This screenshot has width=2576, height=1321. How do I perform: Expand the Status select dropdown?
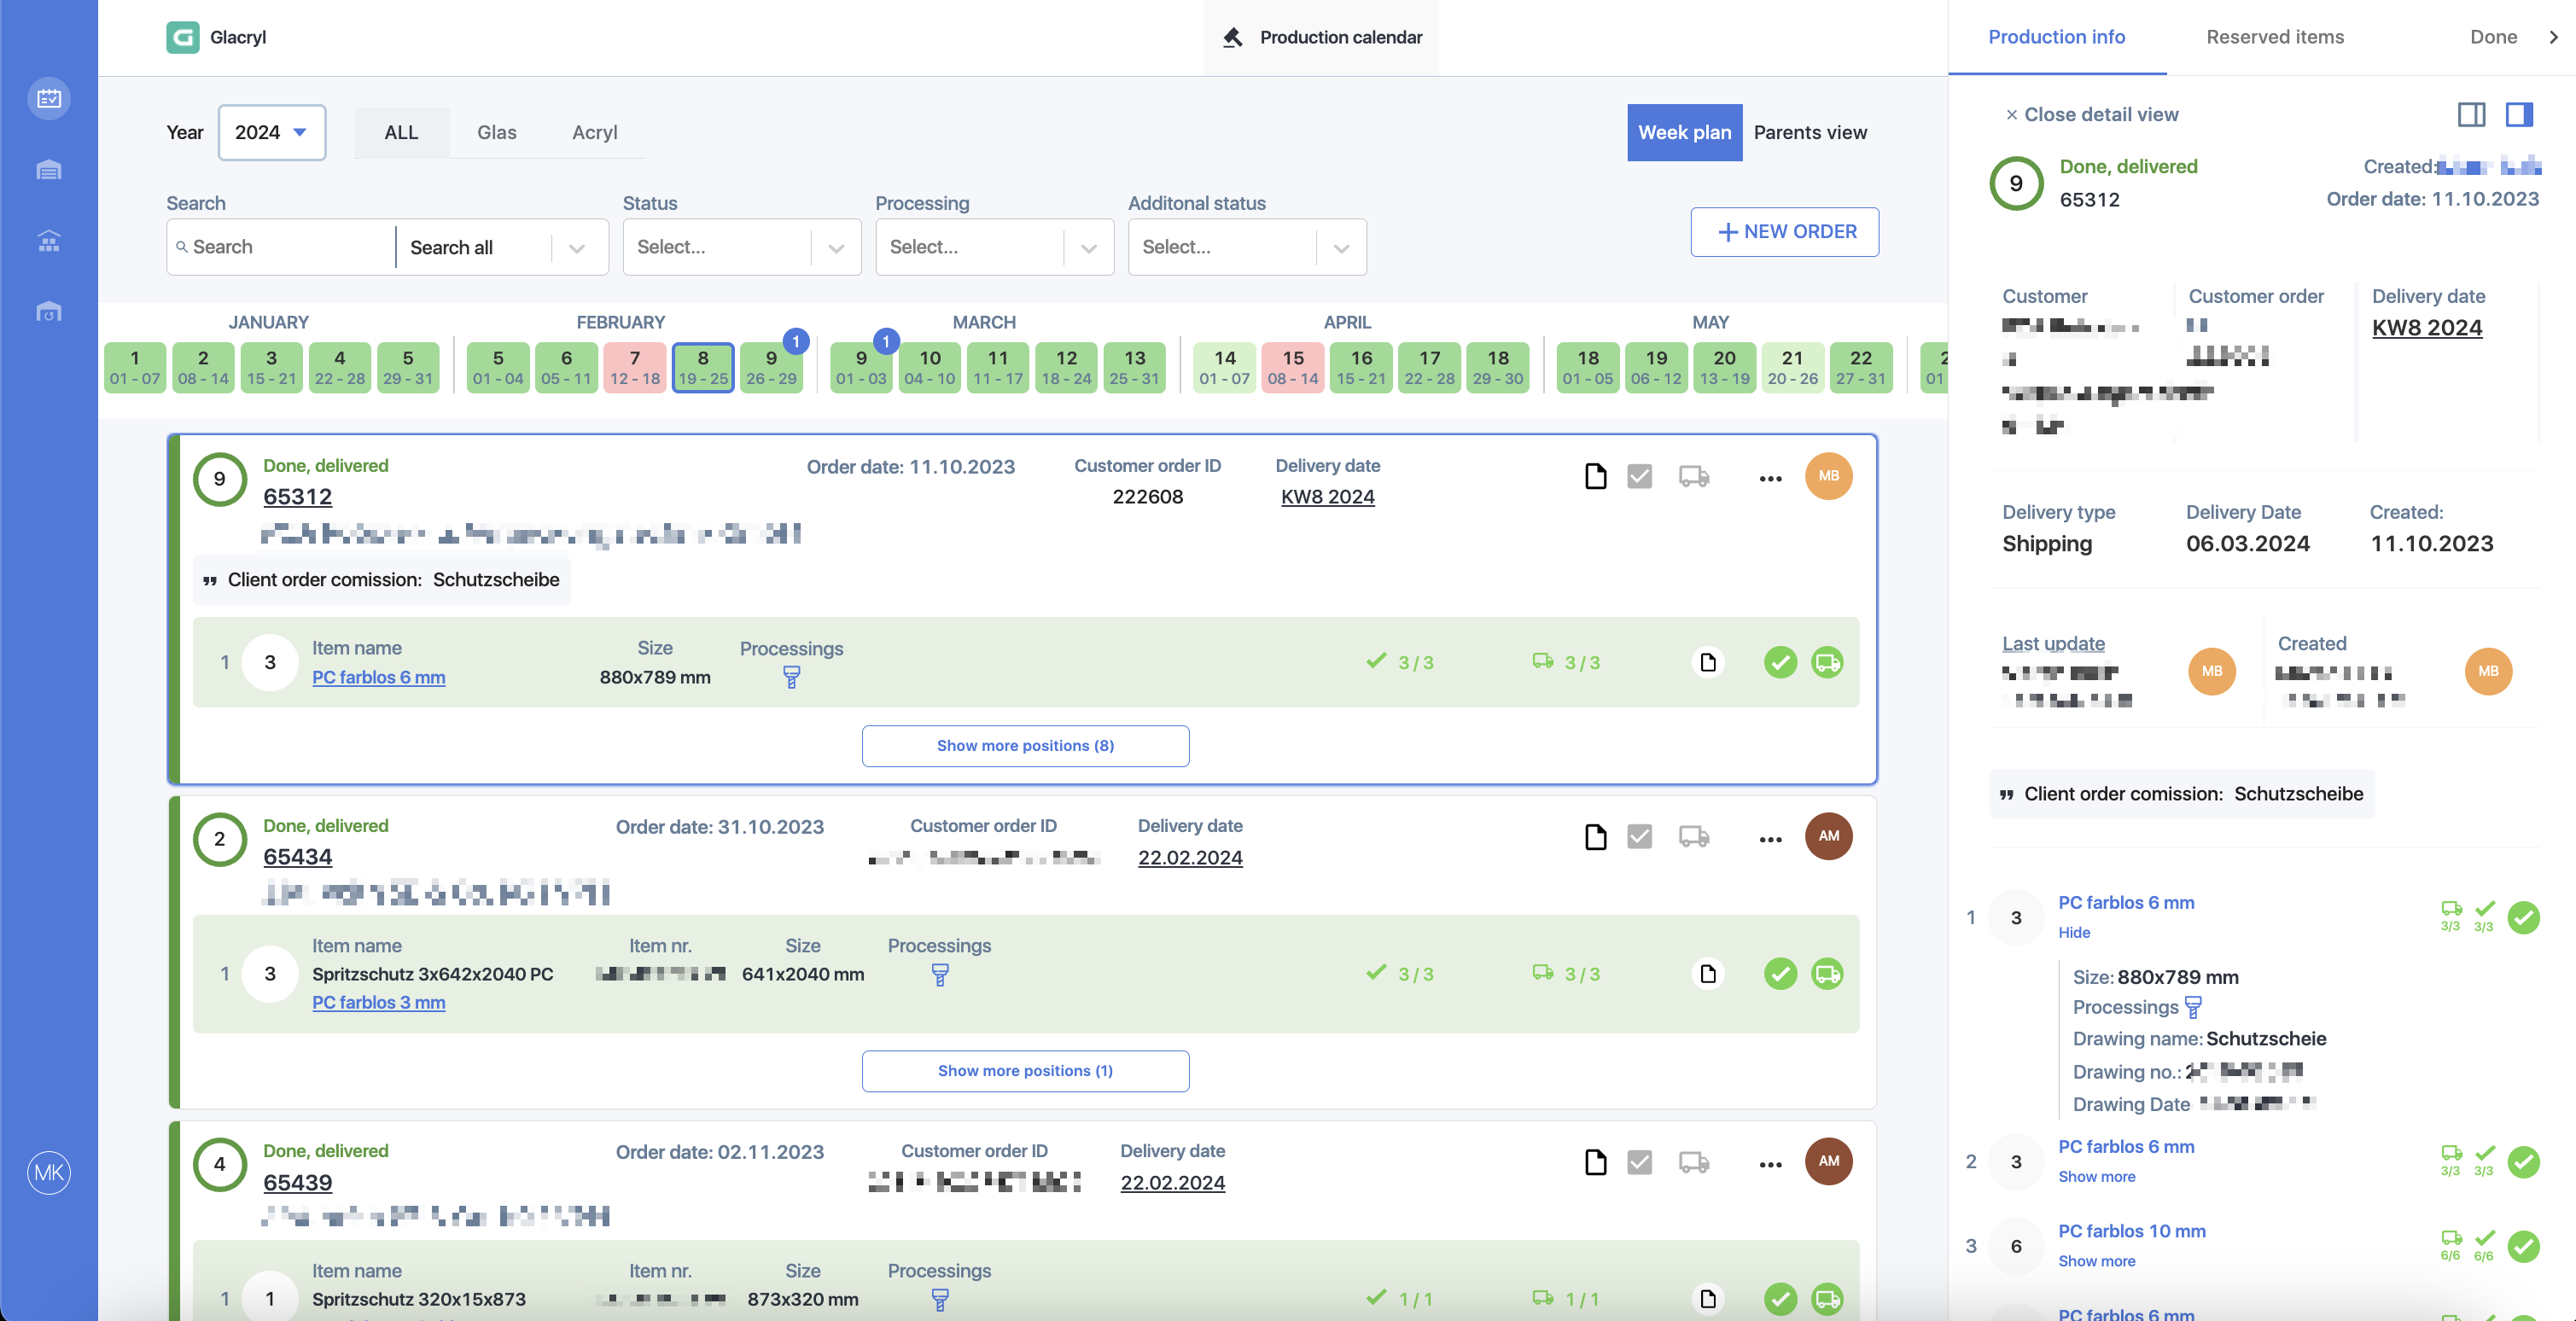(x=741, y=247)
